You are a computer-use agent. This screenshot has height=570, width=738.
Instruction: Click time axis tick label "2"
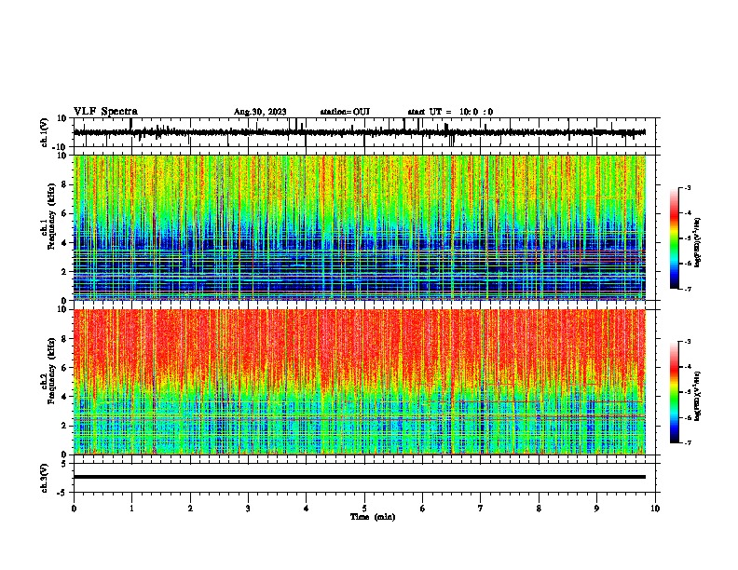tap(190, 509)
